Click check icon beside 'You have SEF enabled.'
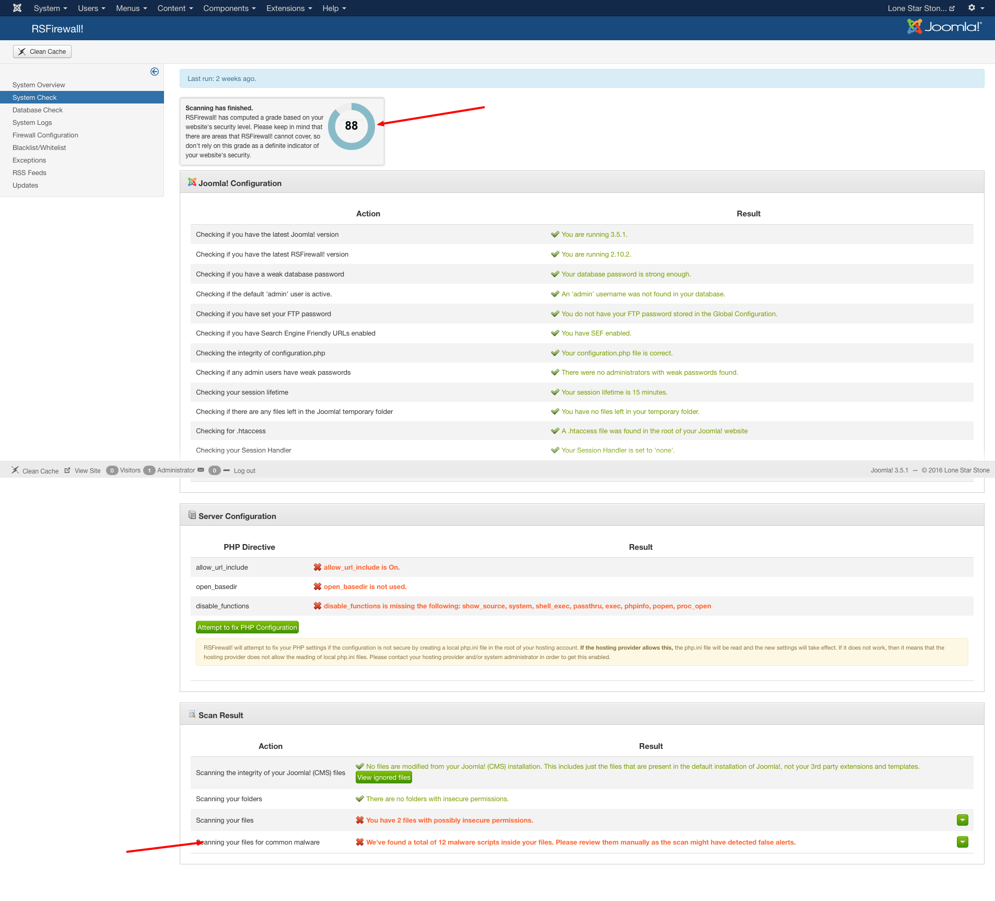Image resolution: width=995 pixels, height=901 pixels. [x=555, y=333]
